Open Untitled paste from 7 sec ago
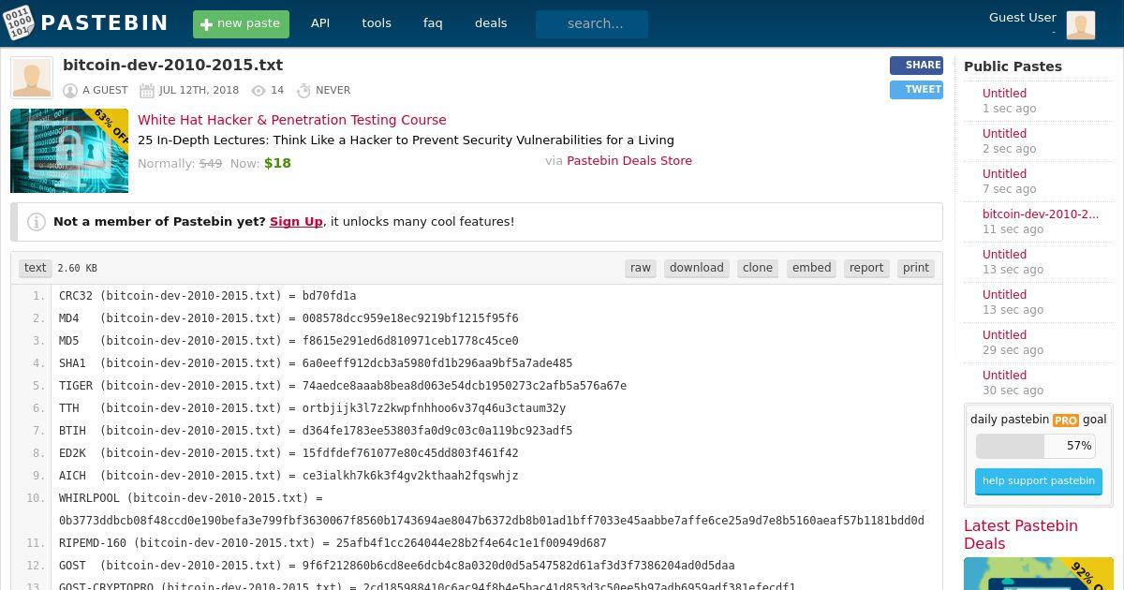Image resolution: width=1124 pixels, height=590 pixels. 1004,174
